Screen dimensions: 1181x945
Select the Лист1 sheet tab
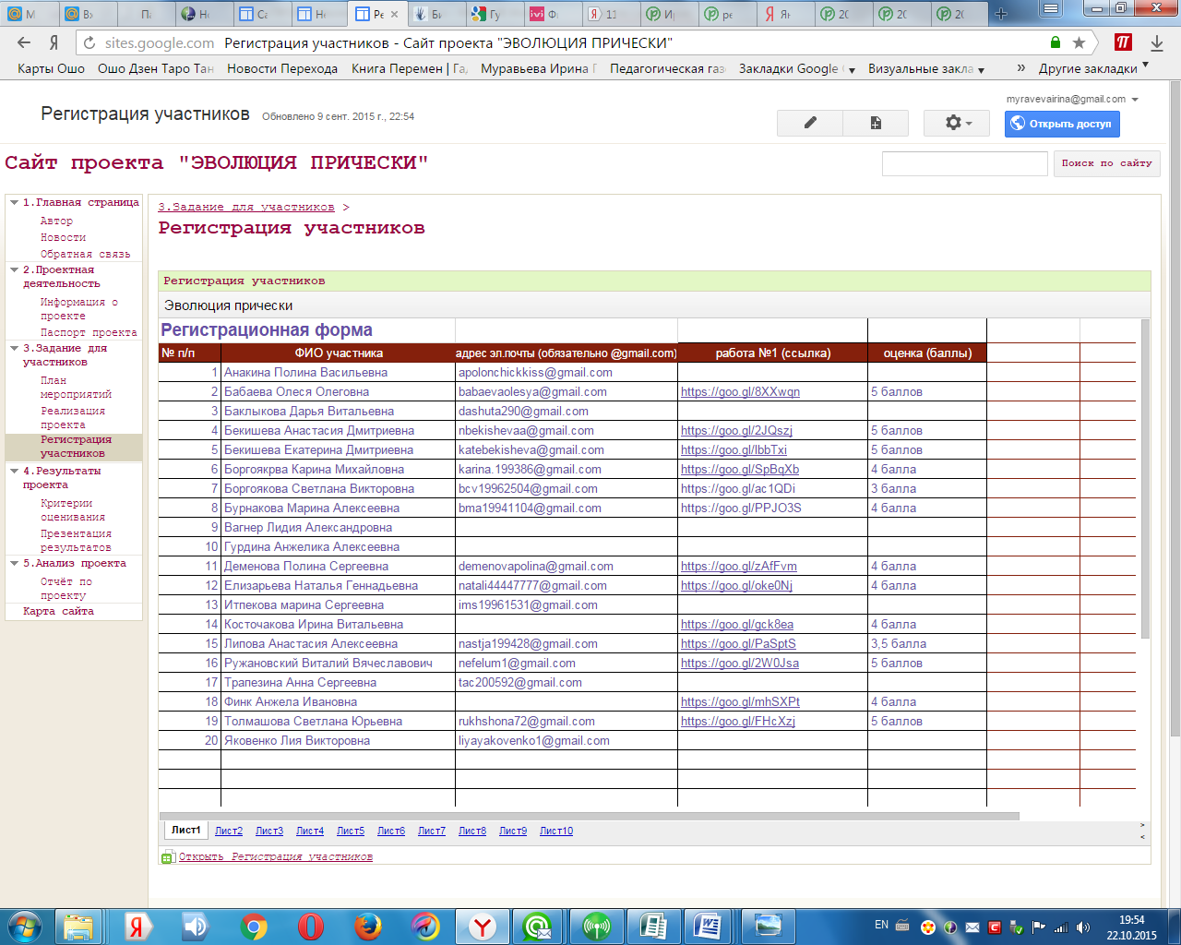pyautogui.click(x=185, y=831)
